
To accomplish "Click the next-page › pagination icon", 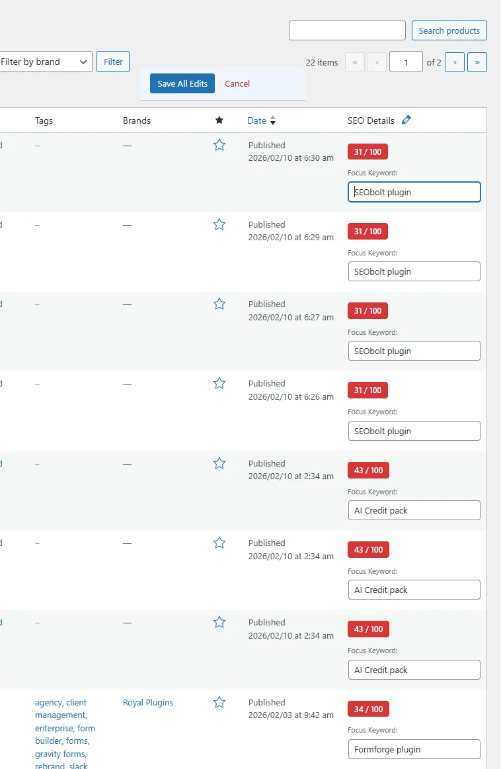I will tap(455, 62).
